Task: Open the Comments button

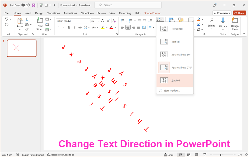Action: point(221,13)
